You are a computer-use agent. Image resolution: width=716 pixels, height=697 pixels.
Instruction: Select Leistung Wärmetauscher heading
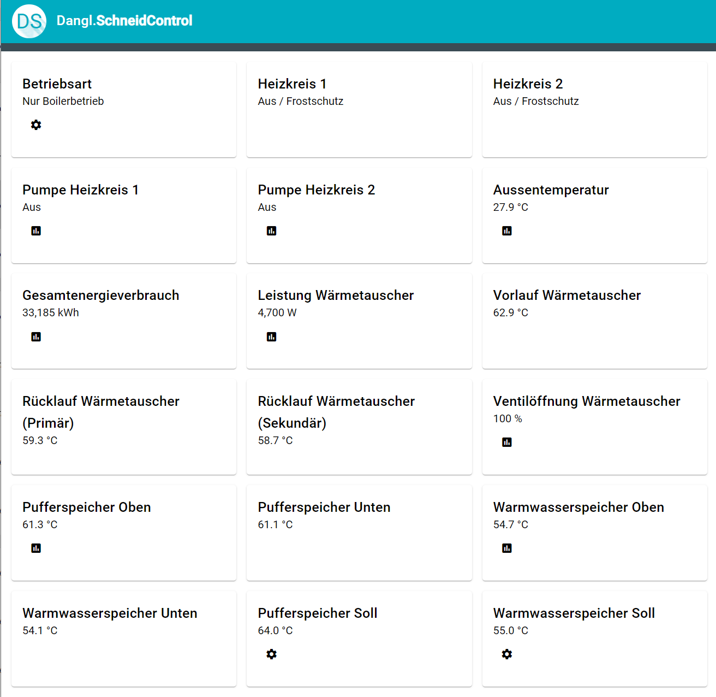336,296
